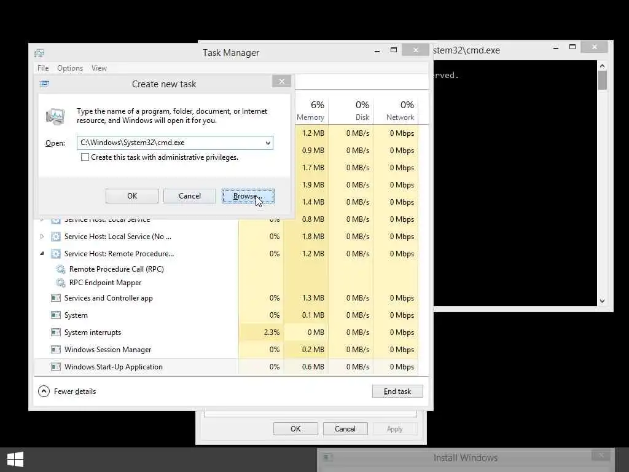629x472 pixels.
Task: Click the Service Host: Local Service (No ... icon
Action: pyautogui.click(x=56, y=237)
